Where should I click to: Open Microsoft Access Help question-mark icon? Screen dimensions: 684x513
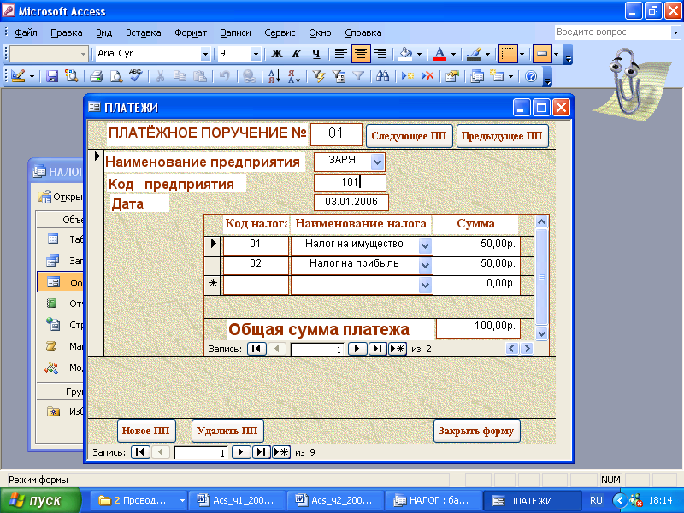click(x=531, y=76)
